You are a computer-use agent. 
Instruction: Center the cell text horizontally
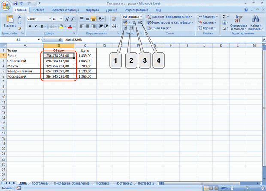click(x=88, y=26)
